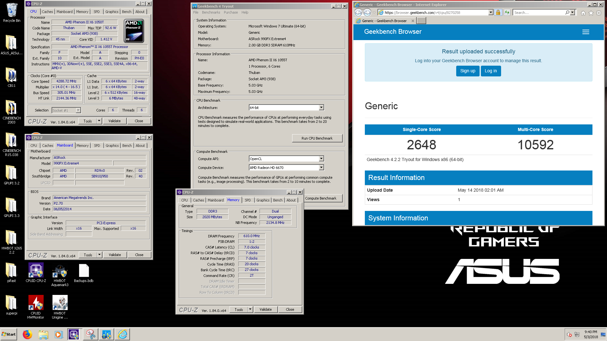Image resolution: width=607 pixels, height=341 pixels.
Task: Open HWBOT X265 2.2 folder icon
Action: [12, 242]
